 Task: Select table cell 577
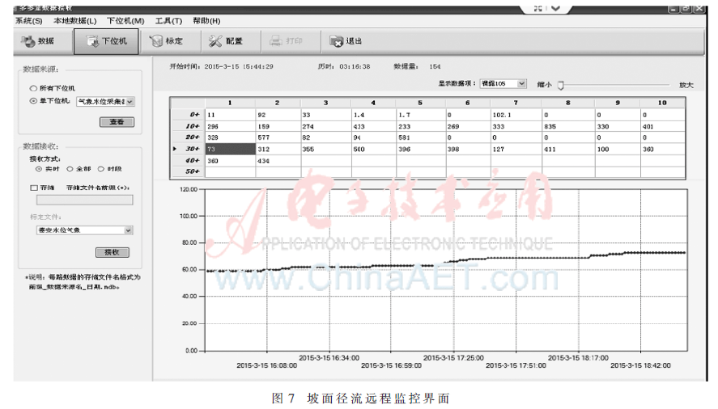(278, 137)
